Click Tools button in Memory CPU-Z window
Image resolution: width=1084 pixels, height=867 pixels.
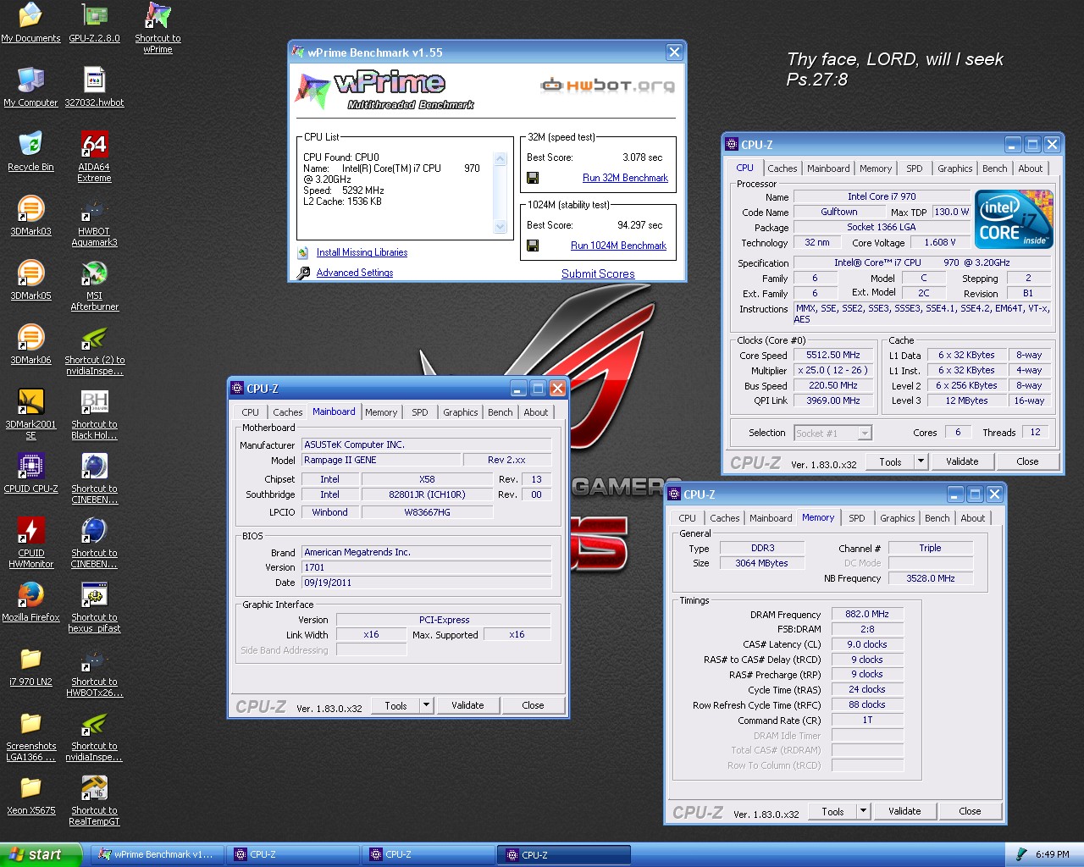point(832,811)
